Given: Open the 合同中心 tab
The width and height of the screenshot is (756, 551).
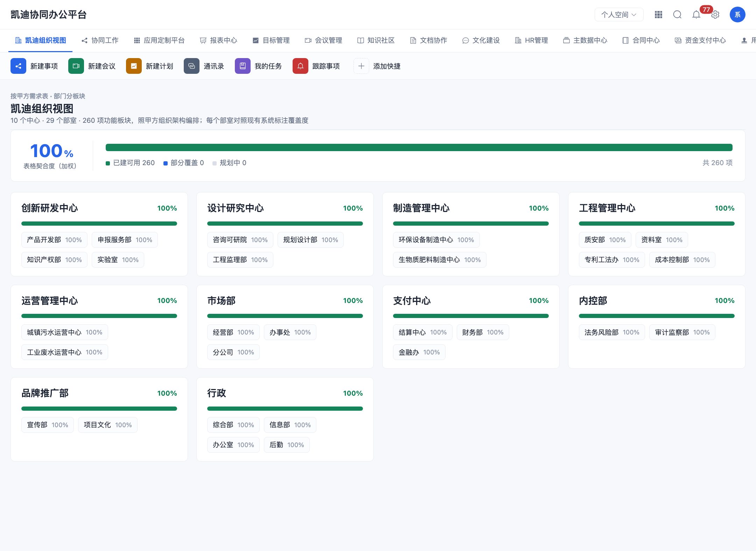Looking at the screenshot, I should (641, 41).
